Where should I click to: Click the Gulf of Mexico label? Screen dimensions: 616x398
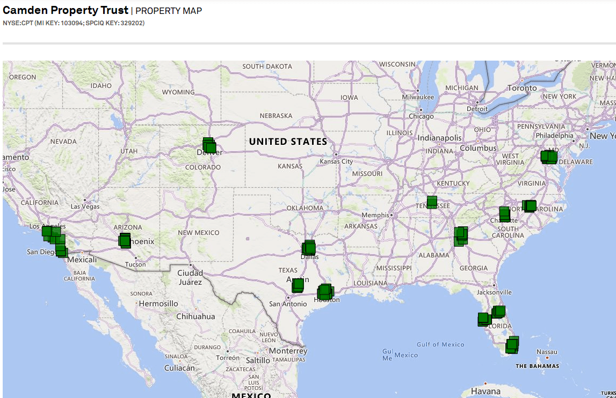(x=440, y=344)
